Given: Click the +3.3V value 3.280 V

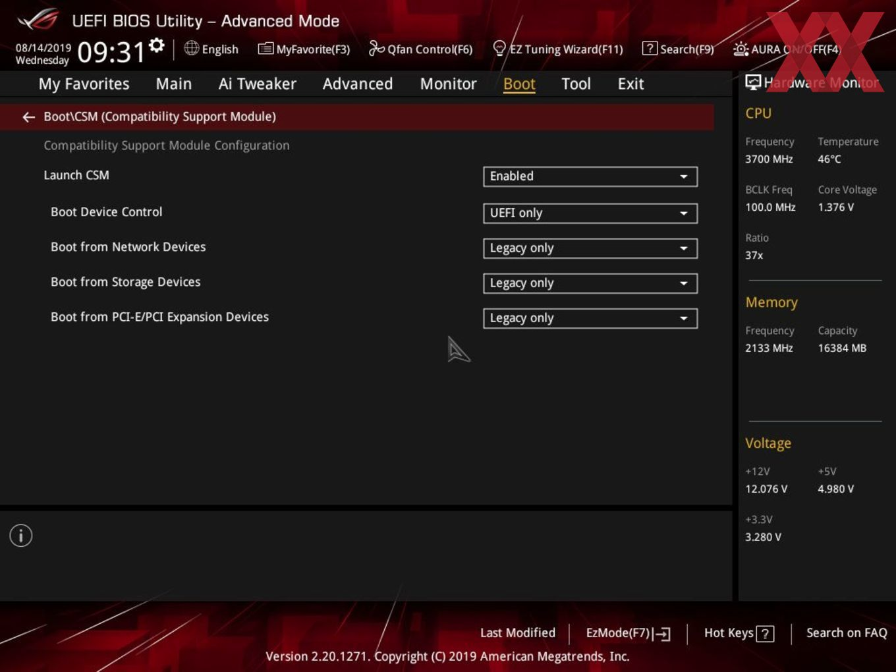Looking at the screenshot, I should [x=763, y=538].
